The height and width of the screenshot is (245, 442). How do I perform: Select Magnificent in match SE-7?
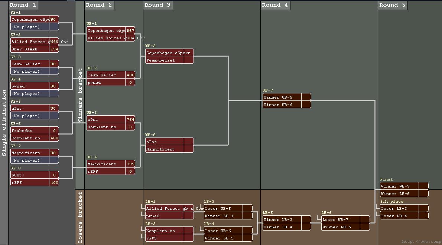point(35,153)
